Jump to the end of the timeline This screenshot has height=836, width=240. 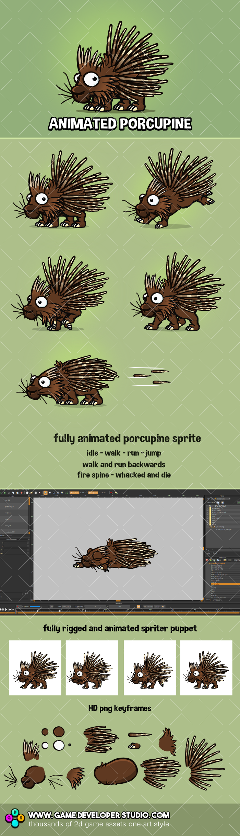[x=12, y=609]
